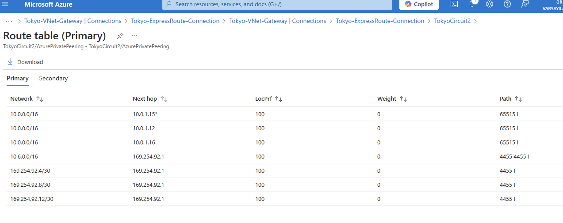
Task: Open first Tokyo-VNet-Gateway | Connections breadcrumb
Action: [73, 21]
